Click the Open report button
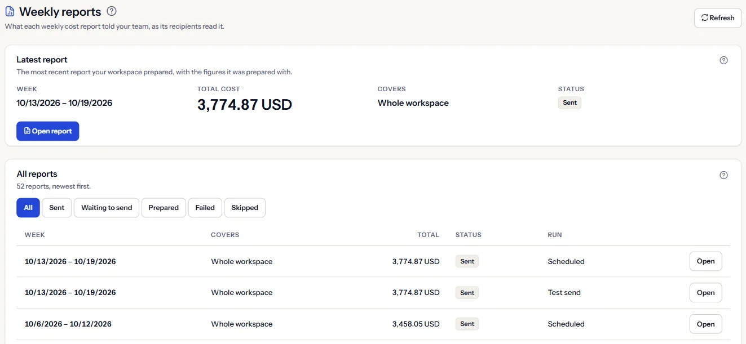This screenshot has width=746, height=344. click(x=48, y=131)
